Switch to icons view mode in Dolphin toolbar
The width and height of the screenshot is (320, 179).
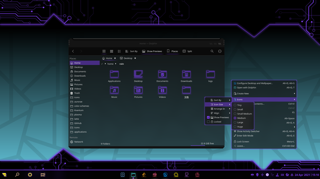104,51
